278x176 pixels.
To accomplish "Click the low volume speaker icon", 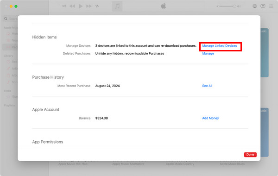I will (218, 6).
